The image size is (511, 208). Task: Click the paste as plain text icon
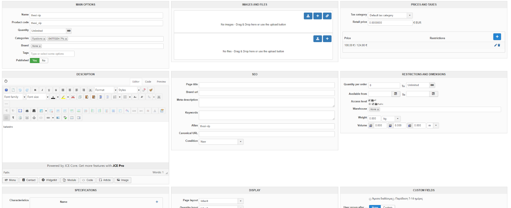tap(94, 97)
